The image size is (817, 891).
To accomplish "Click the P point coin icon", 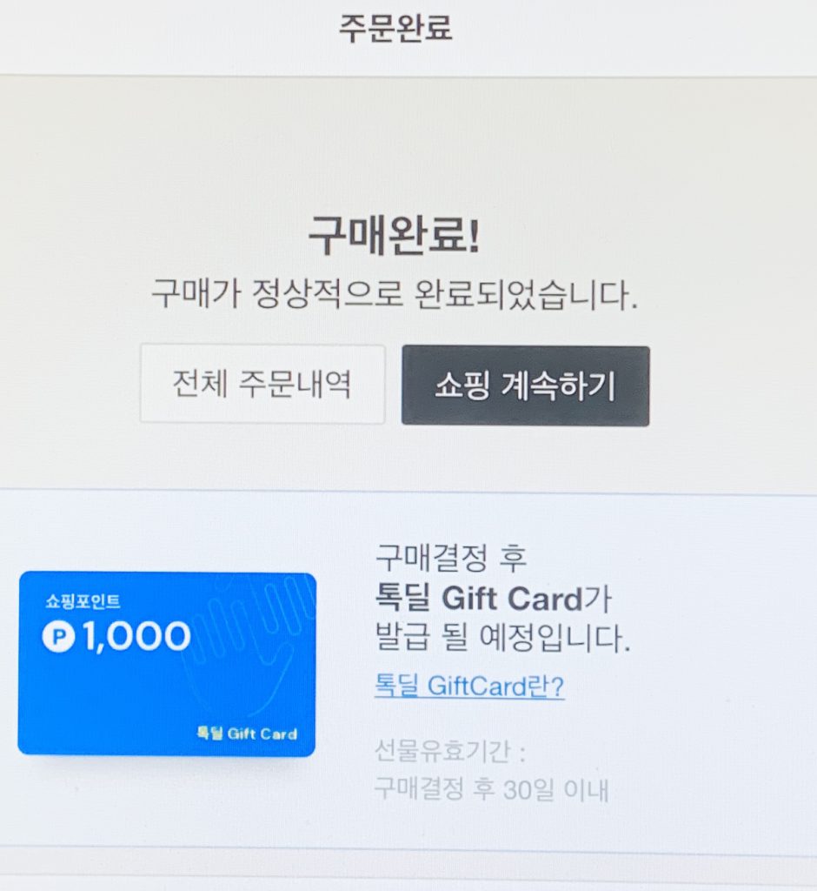I will point(59,637).
